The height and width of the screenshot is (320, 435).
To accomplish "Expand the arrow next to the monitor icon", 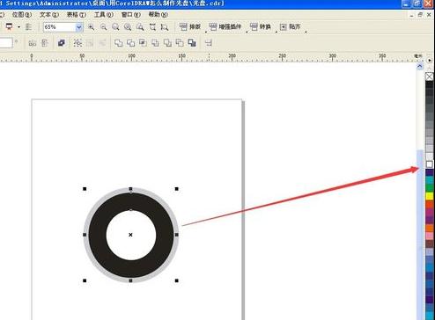I will [x=19, y=27].
